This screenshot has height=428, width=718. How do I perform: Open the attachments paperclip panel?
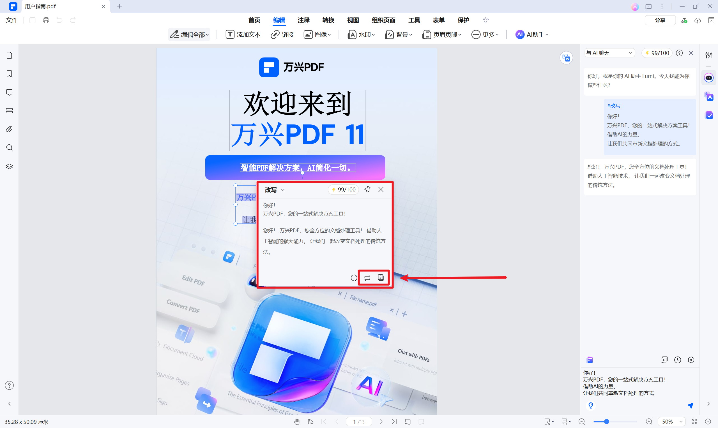[9, 129]
